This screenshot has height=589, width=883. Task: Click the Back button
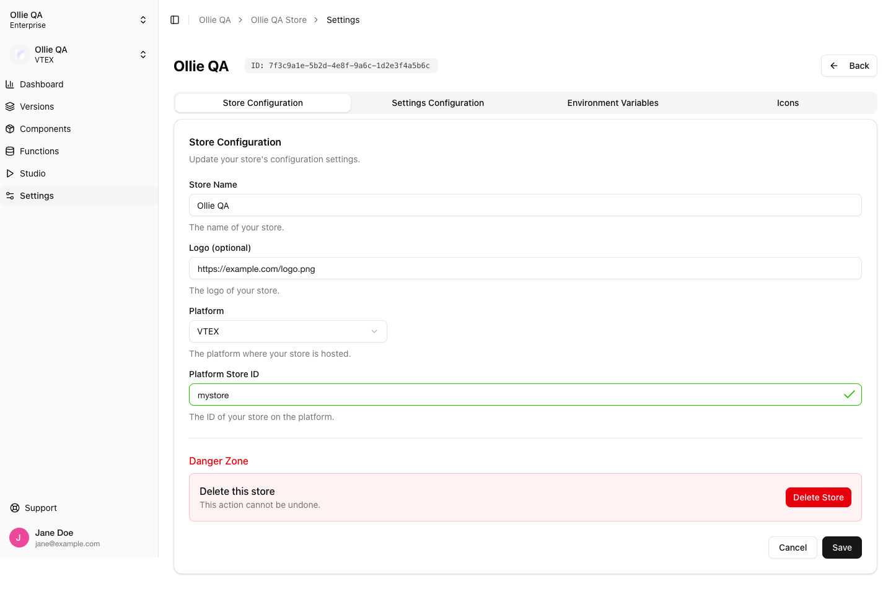click(849, 66)
